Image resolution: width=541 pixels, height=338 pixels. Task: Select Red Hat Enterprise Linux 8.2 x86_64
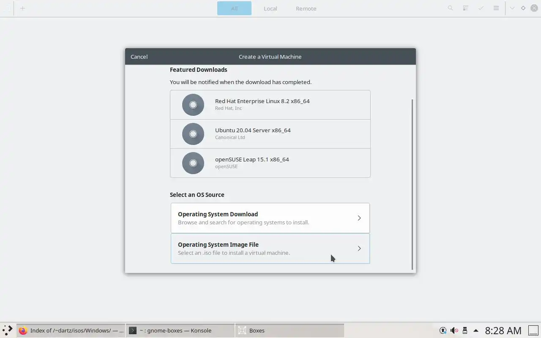click(x=270, y=105)
